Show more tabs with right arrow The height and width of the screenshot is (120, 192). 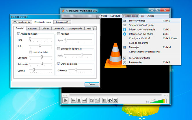pos(95,28)
